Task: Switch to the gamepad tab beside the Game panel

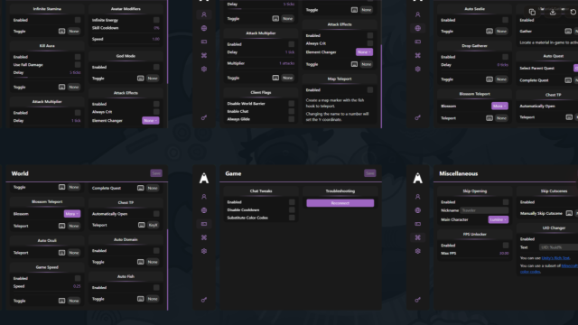Action: tap(204, 224)
